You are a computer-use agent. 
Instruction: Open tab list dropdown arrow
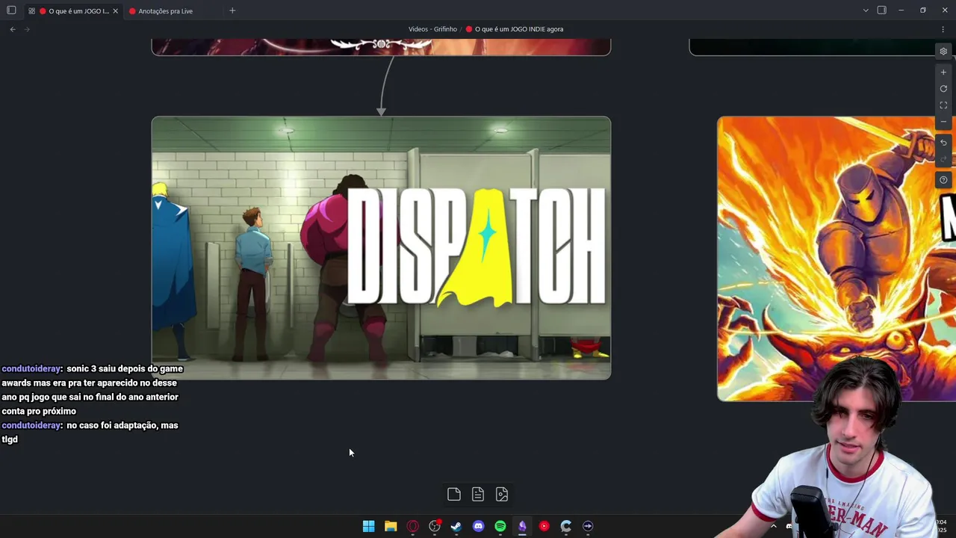point(866,10)
